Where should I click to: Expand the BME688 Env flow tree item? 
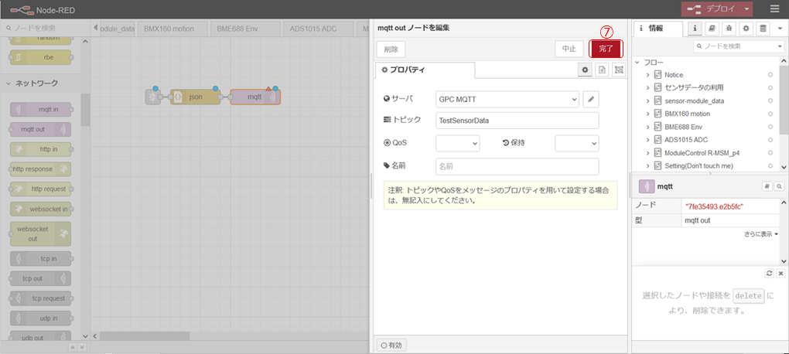(647, 127)
